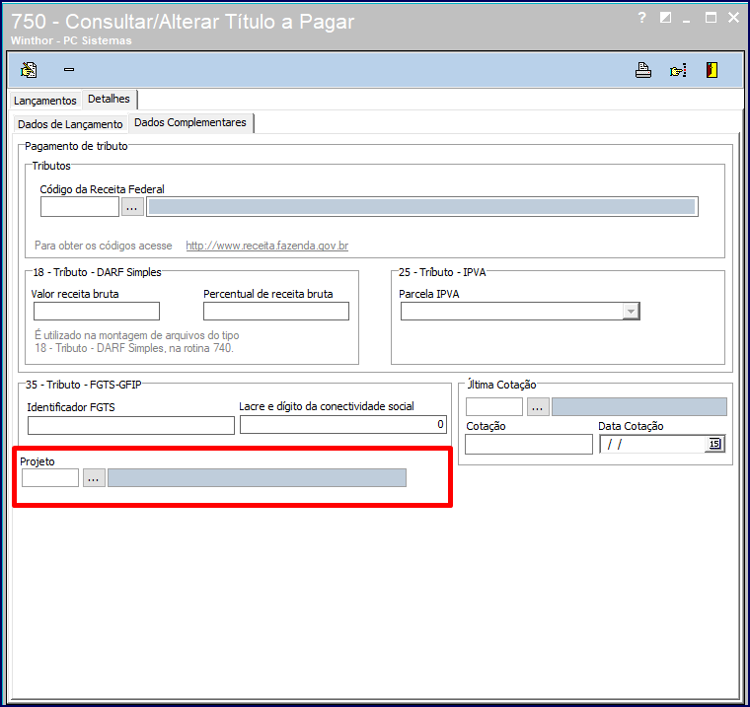Click the "25 - Tributo - IPVA" group title
Image resolution: width=750 pixels, height=707 pixels.
[x=442, y=272]
